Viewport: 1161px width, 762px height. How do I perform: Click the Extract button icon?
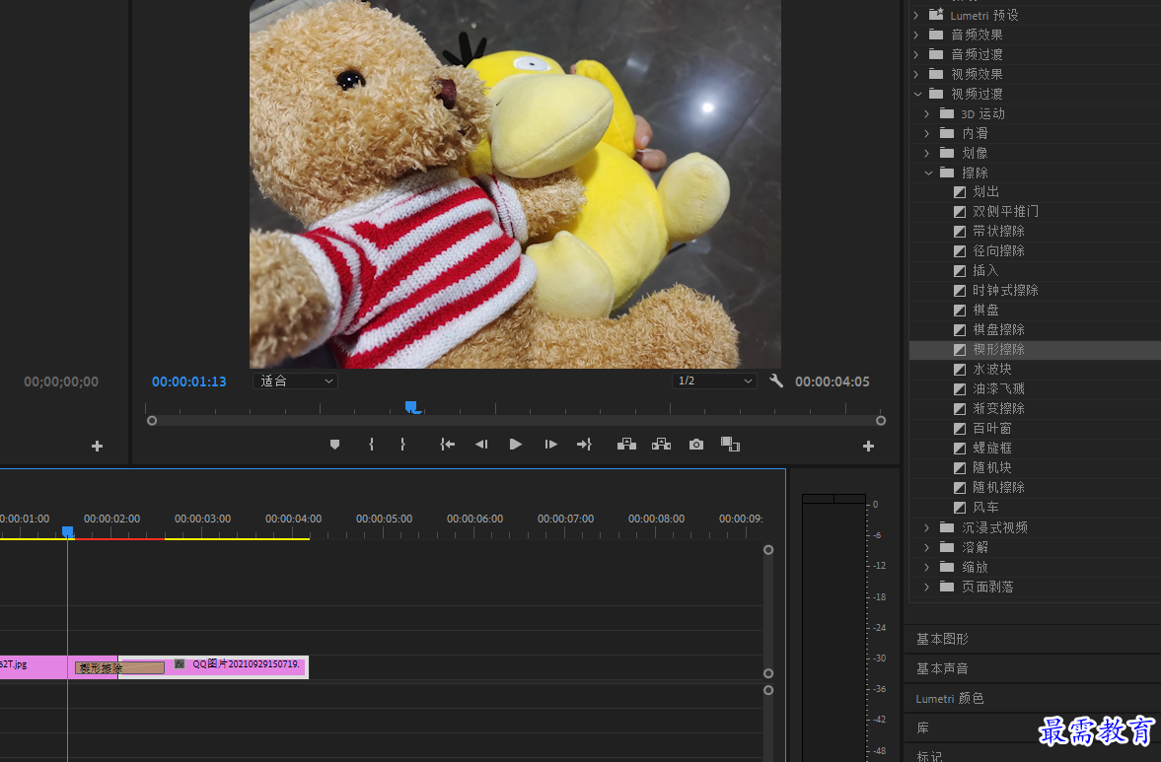[x=661, y=445]
